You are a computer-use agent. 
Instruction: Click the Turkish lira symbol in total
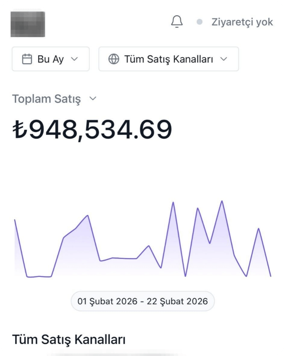[x=20, y=129]
